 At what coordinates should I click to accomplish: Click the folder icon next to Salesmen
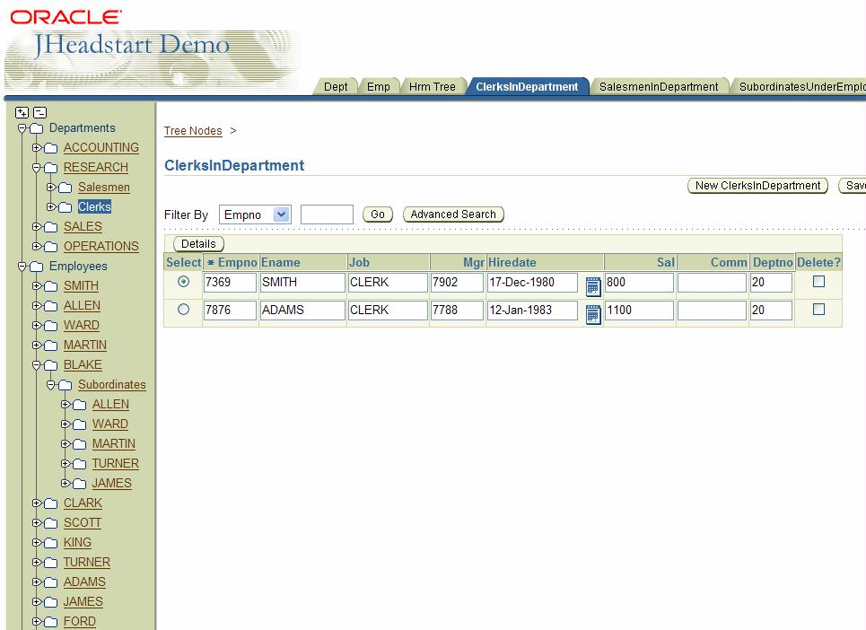coord(66,188)
